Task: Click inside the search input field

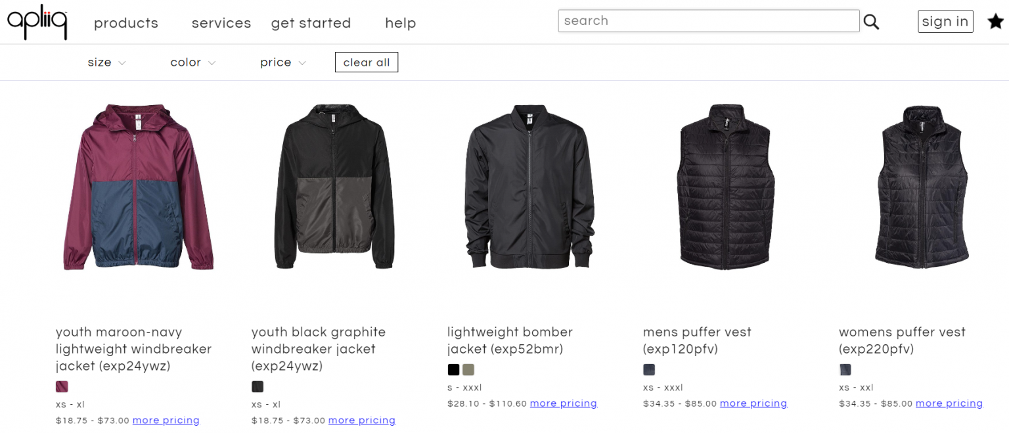Action: tap(708, 20)
